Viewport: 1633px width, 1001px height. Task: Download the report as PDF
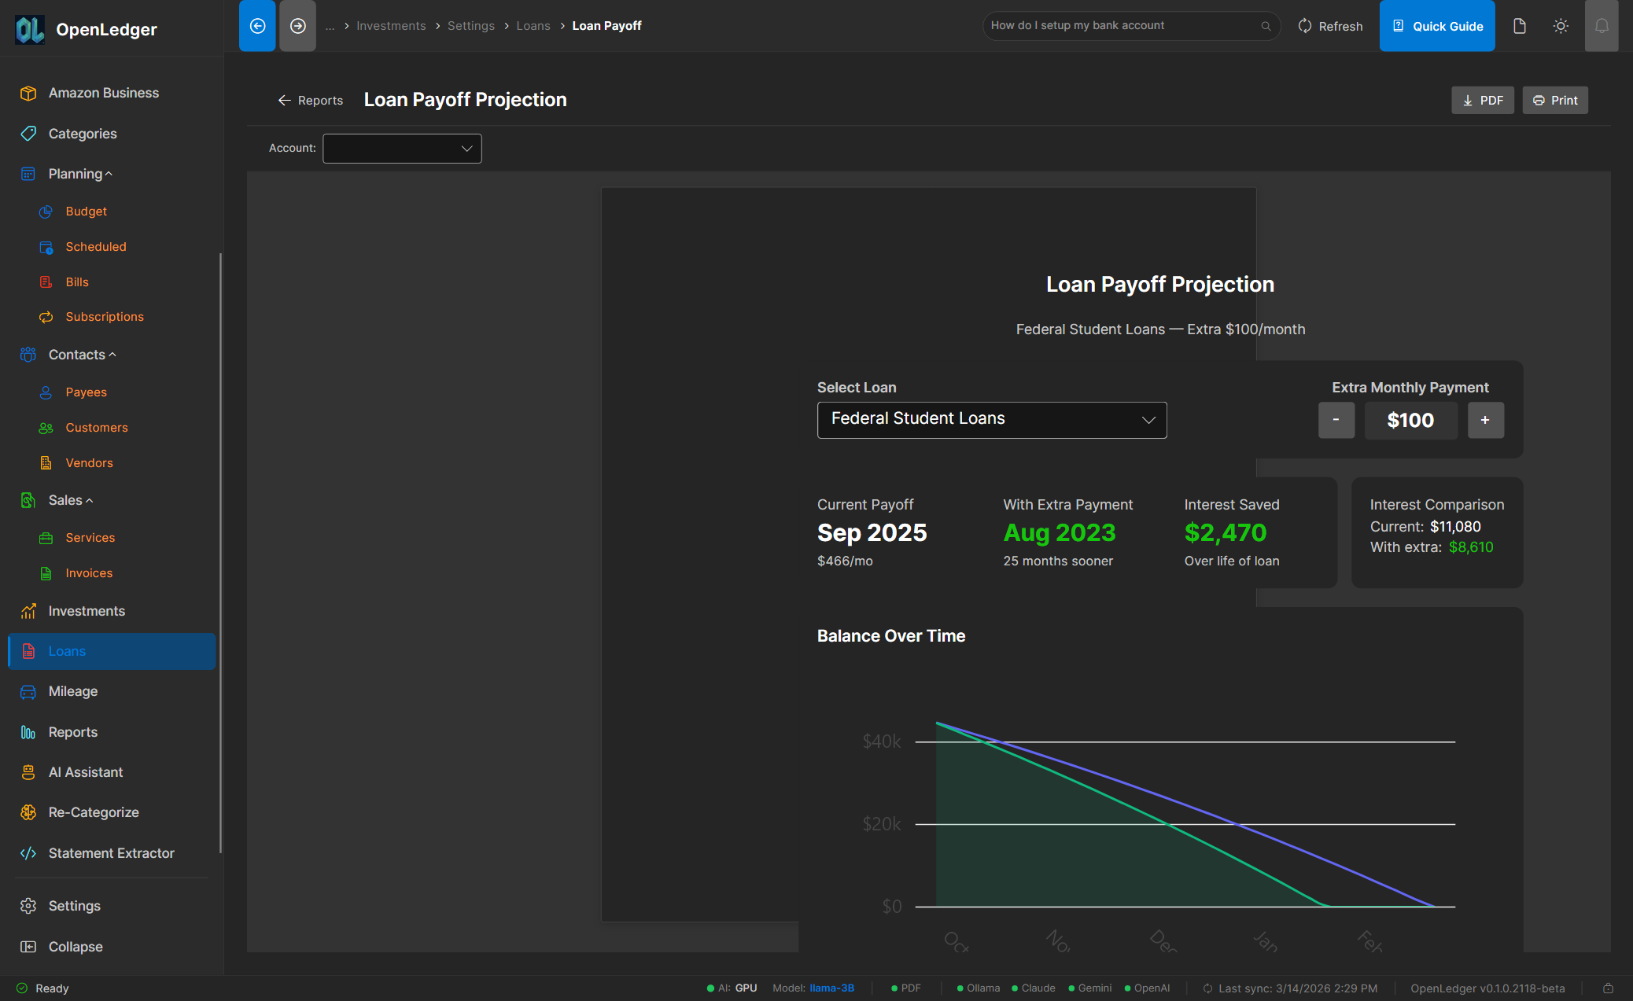coord(1482,100)
